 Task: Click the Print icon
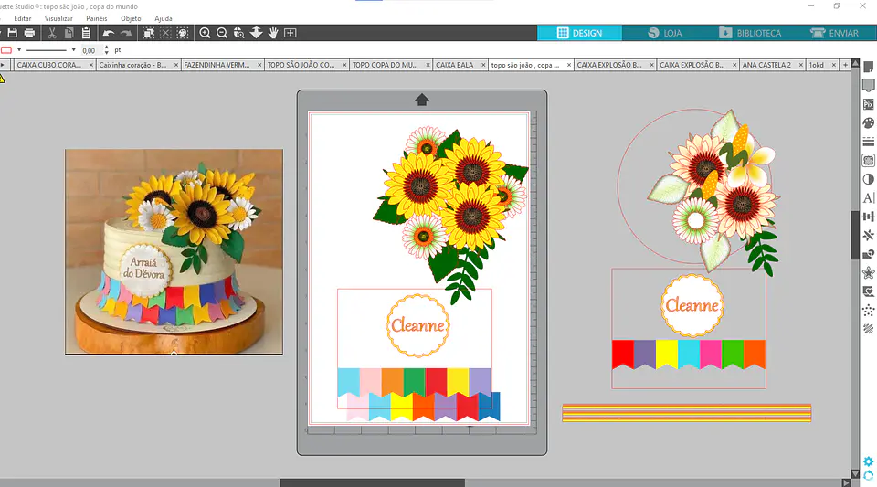tap(29, 33)
